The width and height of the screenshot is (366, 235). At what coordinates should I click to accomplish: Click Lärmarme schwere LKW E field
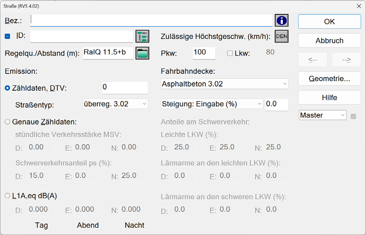pyautogui.click(x=230, y=210)
